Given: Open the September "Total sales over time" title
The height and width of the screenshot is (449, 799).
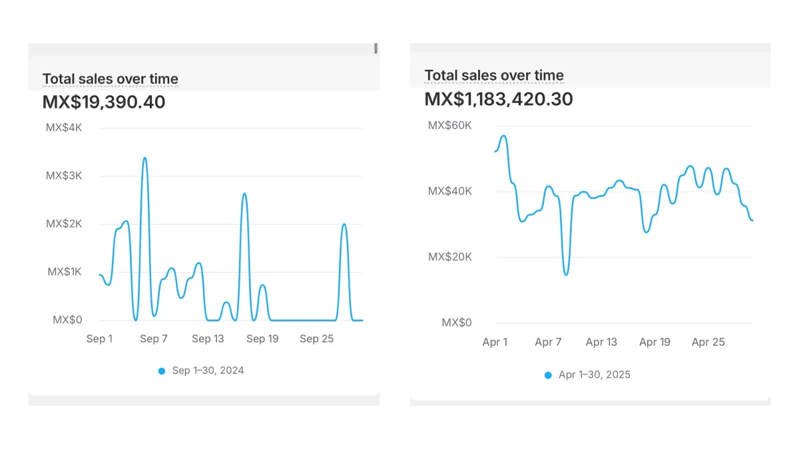Looking at the screenshot, I should coord(110,79).
